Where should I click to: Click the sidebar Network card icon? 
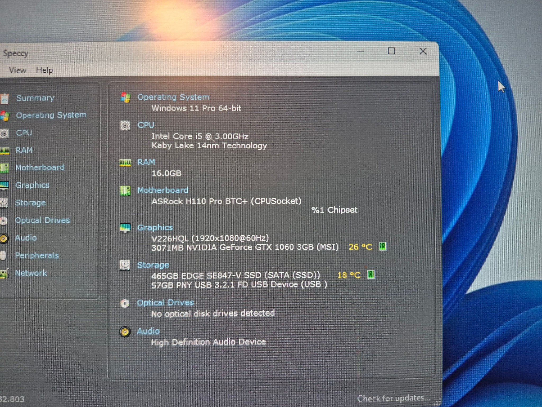(4, 274)
